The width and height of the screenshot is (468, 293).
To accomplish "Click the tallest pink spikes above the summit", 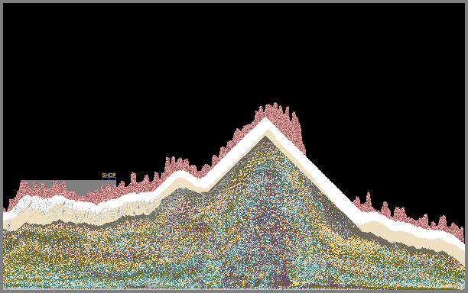I will point(276,111).
